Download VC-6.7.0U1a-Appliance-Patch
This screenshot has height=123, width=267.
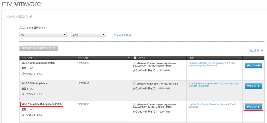pyautogui.click(x=253, y=66)
